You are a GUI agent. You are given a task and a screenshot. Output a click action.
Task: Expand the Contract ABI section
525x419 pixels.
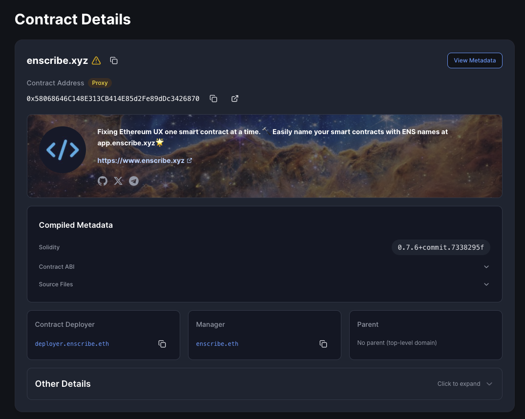point(486,267)
